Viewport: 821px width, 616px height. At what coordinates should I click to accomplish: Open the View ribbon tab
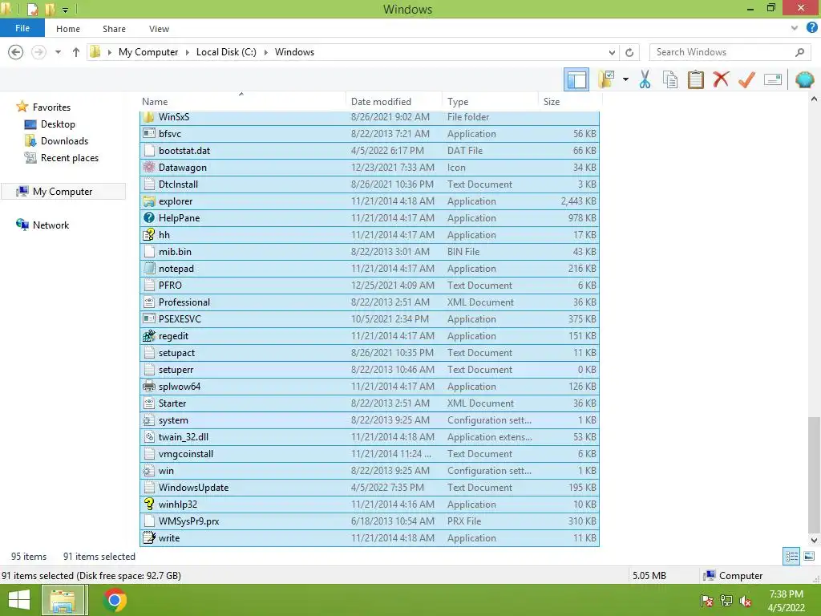(159, 29)
